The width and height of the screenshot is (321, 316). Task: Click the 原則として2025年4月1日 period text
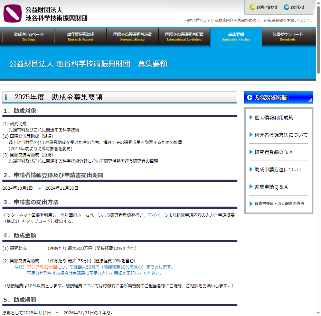point(57,313)
